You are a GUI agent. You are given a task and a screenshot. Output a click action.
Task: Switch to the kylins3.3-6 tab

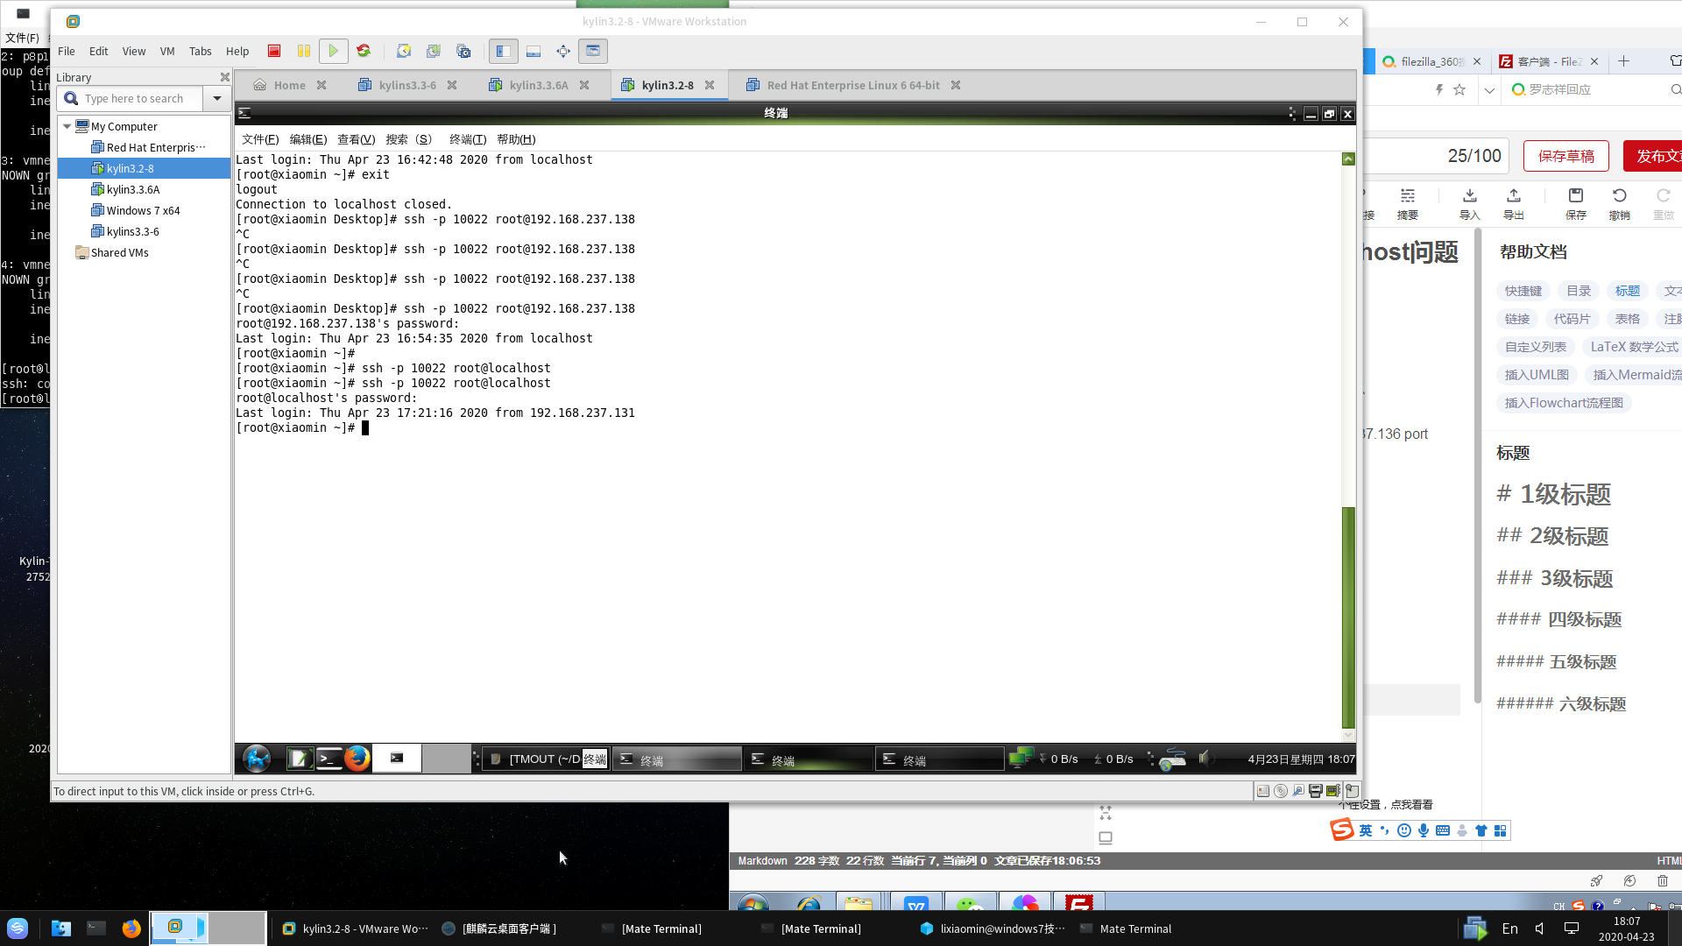pos(406,85)
